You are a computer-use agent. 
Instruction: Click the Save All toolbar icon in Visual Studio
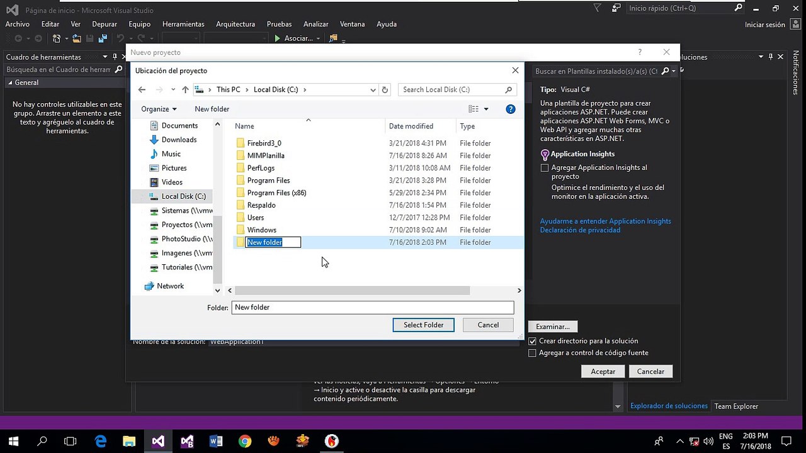click(x=103, y=38)
